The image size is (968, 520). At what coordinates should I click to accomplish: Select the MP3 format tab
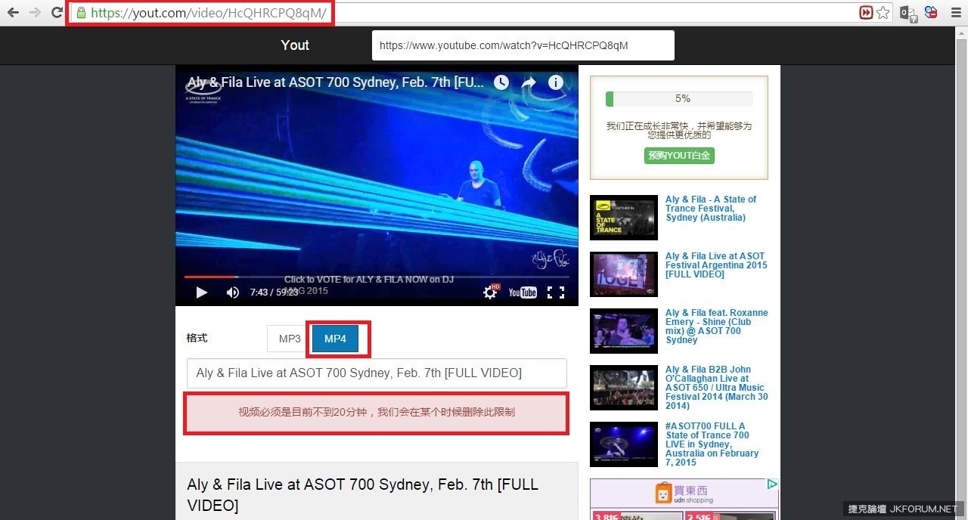pyautogui.click(x=290, y=339)
